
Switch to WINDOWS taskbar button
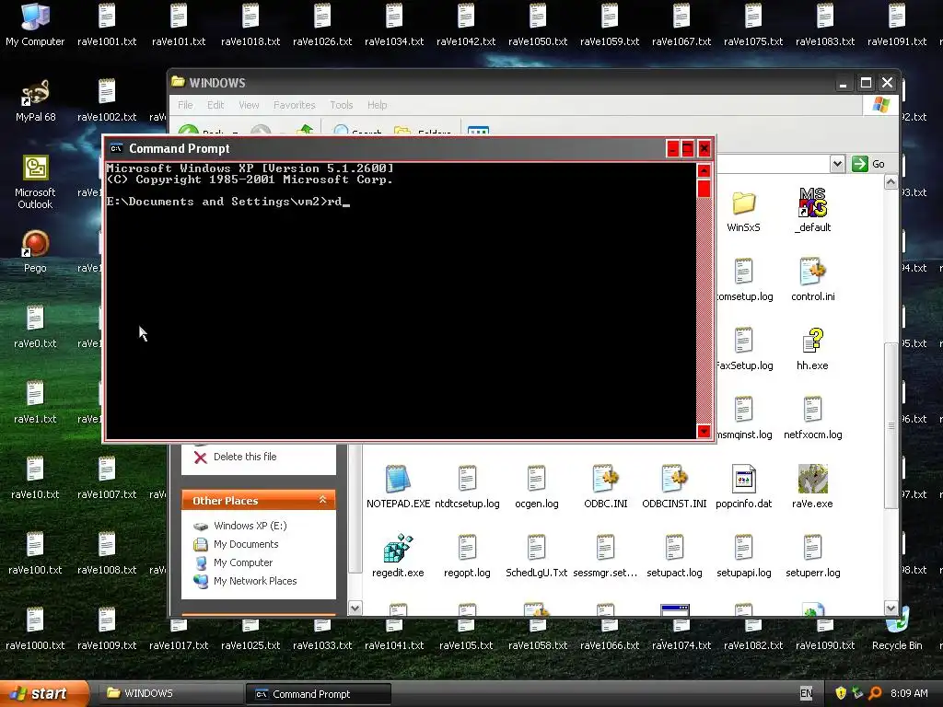[169, 693]
